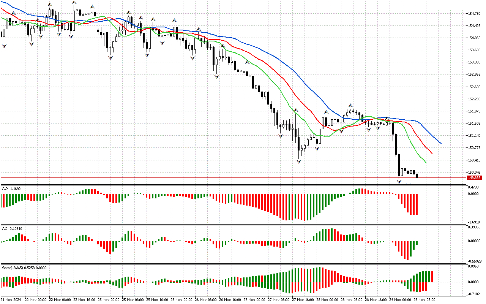The width and height of the screenshot is (486, 304).
Task: Click the 154.060 price axis label
Action: [x=475, y=38]
